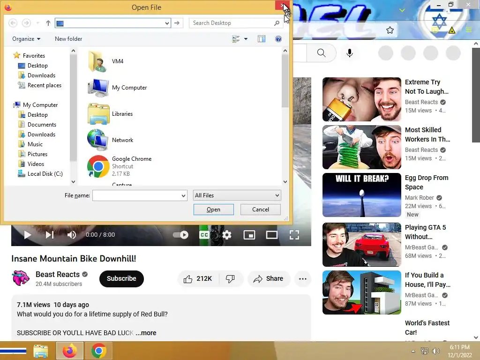Open Beast Reacts channel name link
This screenshot has height=360, width=480.
tap(58, 274)
